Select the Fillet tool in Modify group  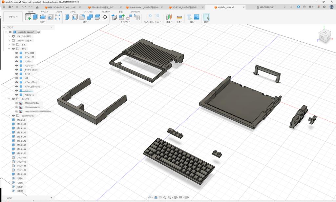[x=82, y=17]
